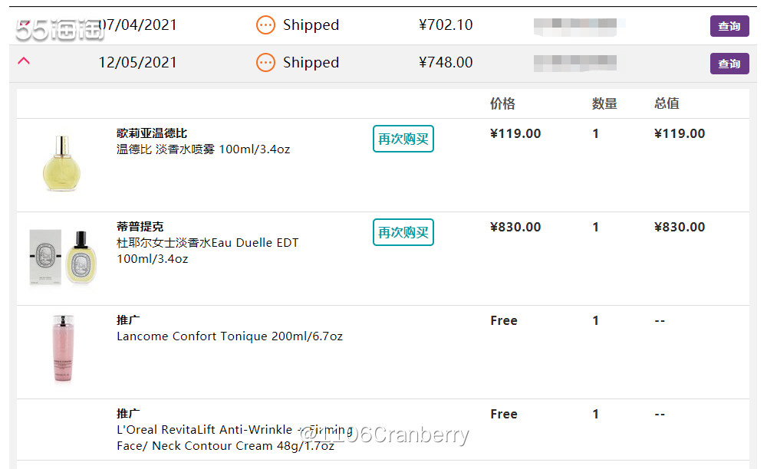
Task: Click the 价格 column header
Action: tap(502, 103)
